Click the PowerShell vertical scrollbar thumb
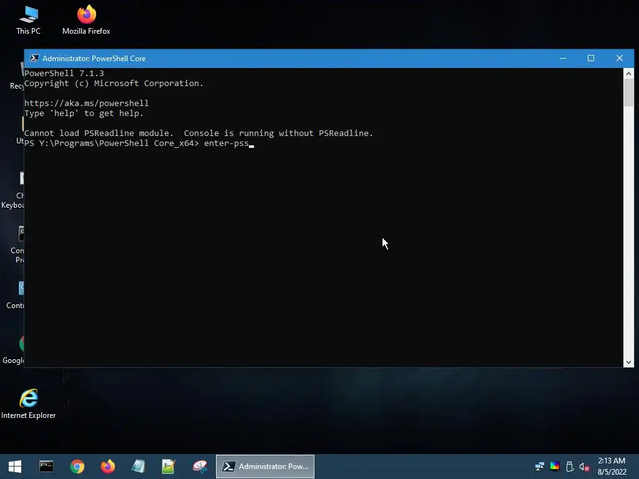 point(628,92)
